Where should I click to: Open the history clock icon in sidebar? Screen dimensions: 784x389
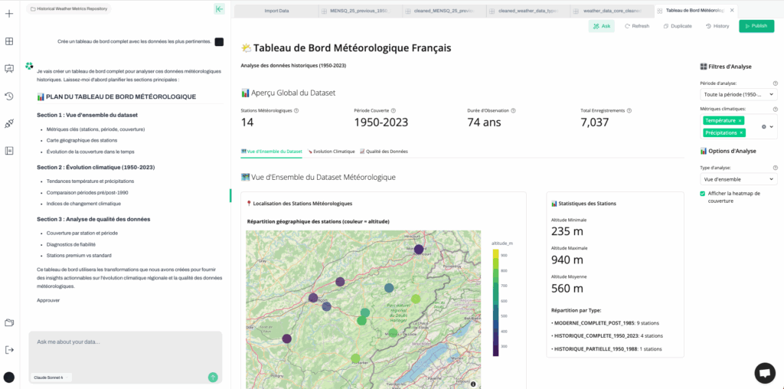9,96
